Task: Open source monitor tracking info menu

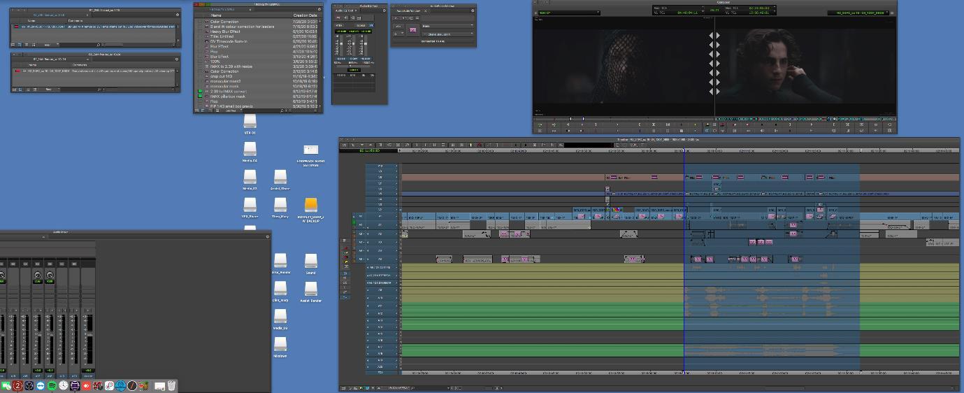Action: [678, 10]
